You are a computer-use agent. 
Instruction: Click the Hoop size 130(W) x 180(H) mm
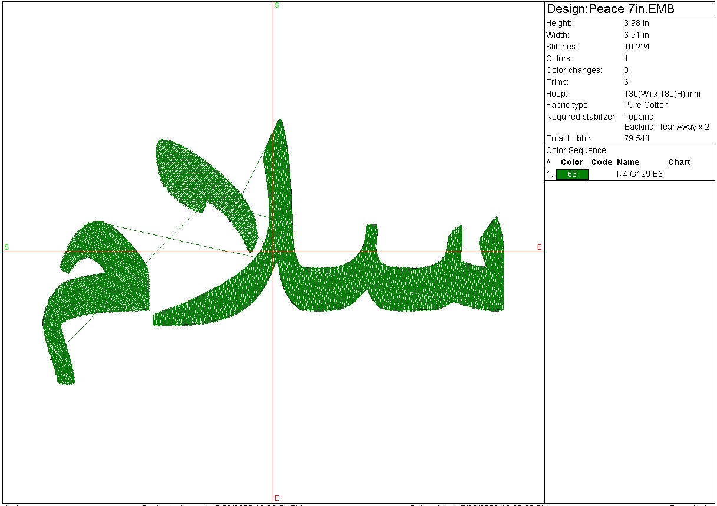662,94
